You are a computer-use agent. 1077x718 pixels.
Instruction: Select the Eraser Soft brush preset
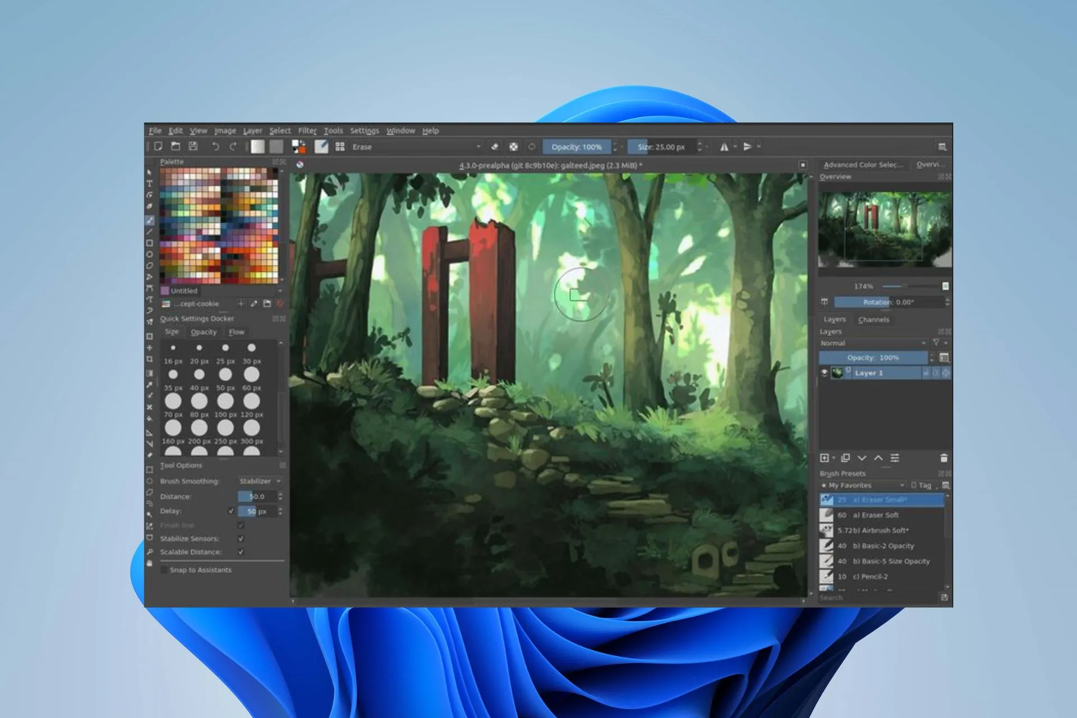tap(875, 515)
